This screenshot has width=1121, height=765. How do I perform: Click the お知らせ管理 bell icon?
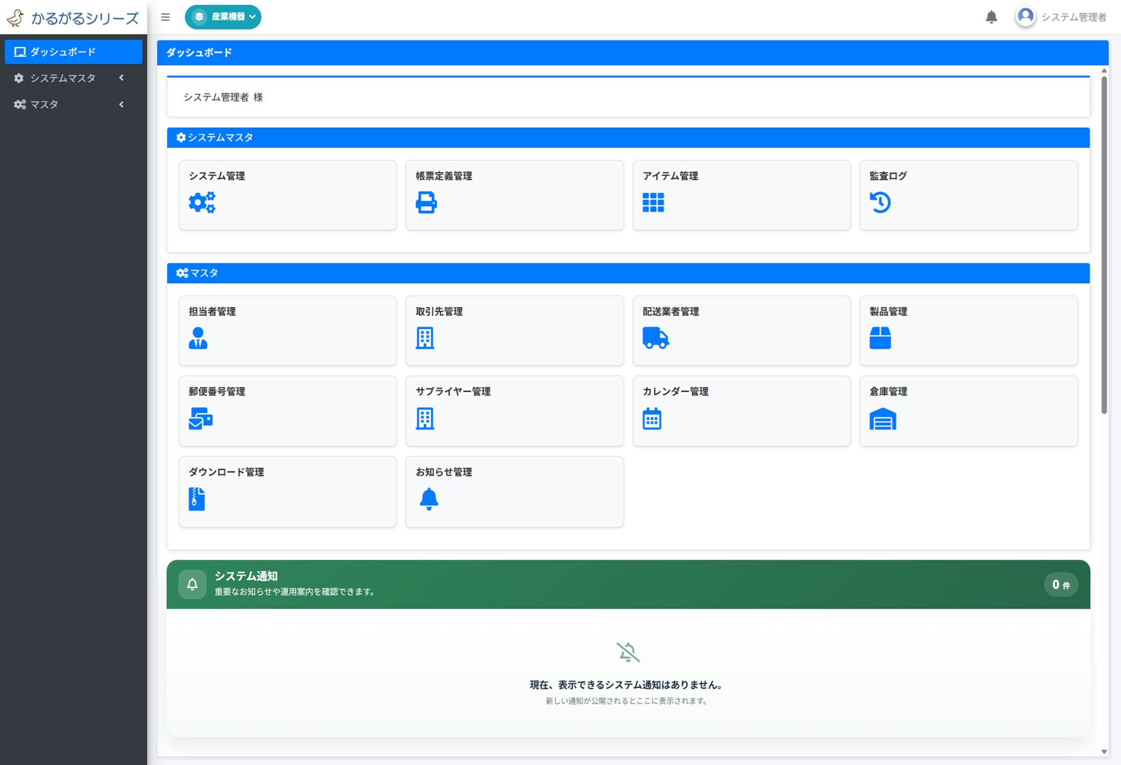point(429,499)
